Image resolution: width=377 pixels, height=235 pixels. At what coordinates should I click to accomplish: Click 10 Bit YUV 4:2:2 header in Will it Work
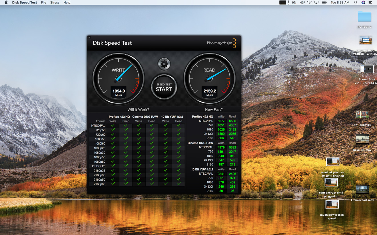(x=172, y=117)
